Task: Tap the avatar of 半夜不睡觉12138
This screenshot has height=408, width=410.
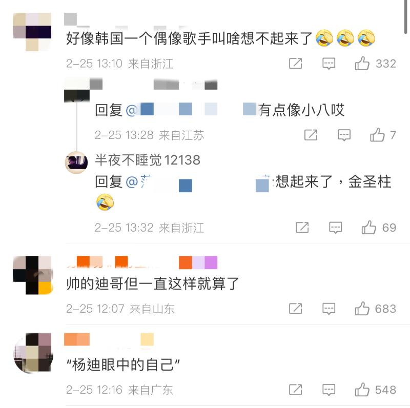Action: pos(76,162)
